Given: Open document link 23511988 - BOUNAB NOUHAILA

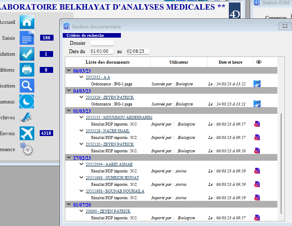Looking at the screenshot, I should pyautogui.click(x=115, y=191).
